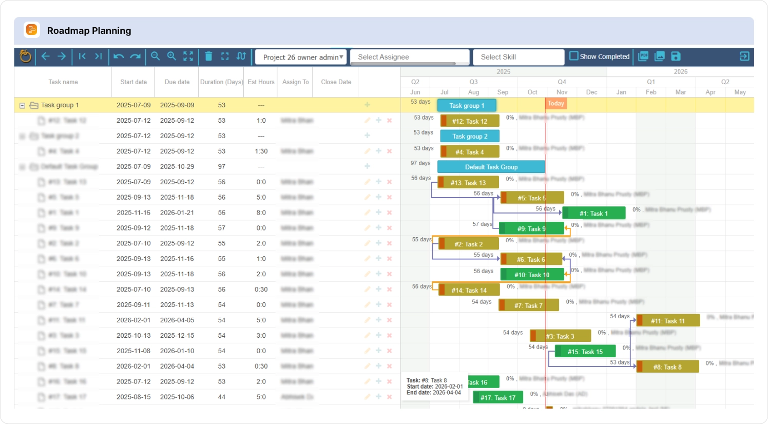Screen dimensions: 768x424
Task: Enable the Show Completed checkbox
Action: [x=573, y=56]
